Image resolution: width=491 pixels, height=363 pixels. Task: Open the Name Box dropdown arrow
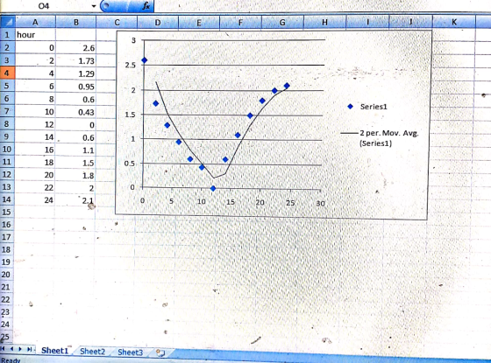pyautogui.click(x=94, y=6)
